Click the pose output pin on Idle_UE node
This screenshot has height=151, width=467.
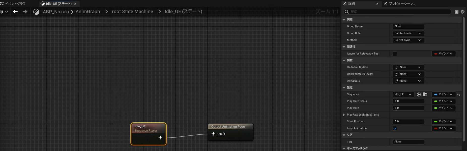(160, 138)
